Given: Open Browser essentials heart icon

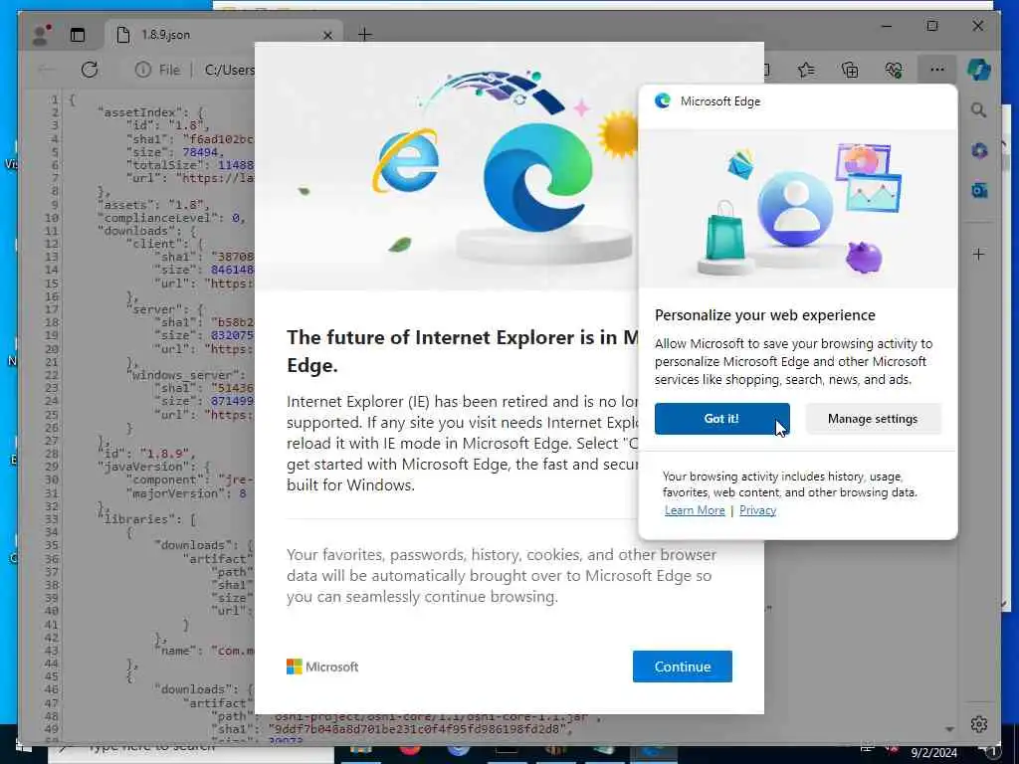Looking at the screenshot, I should coord(894,70).
